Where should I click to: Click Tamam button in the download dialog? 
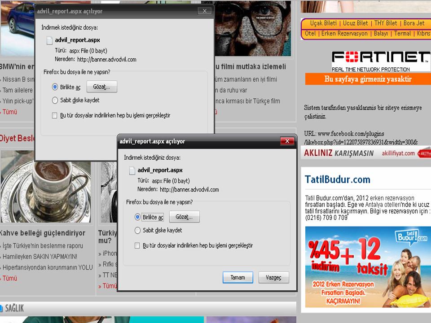(x=237, y=278)
